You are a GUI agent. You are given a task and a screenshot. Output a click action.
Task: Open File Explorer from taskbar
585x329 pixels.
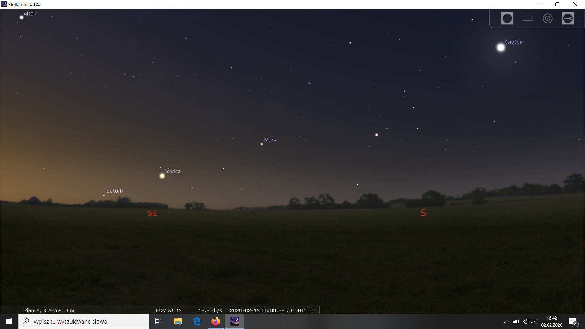178,321
